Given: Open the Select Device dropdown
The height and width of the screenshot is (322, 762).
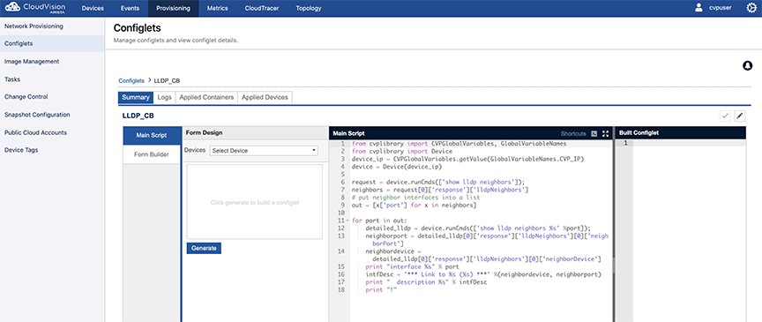Looking at the screenshot, I should click(264, 151).
